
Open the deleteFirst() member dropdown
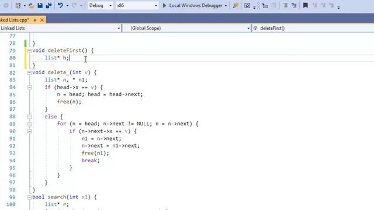313,28
